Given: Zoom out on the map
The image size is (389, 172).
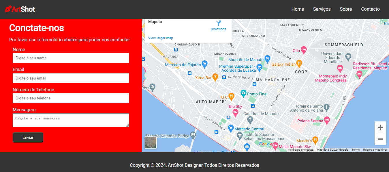Looking at the screenshot, I should 380,139.
